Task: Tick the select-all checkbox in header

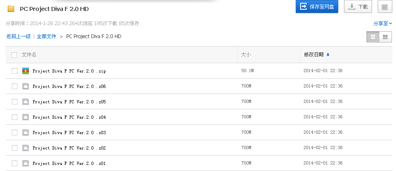Action: click(x=14, y=55)
